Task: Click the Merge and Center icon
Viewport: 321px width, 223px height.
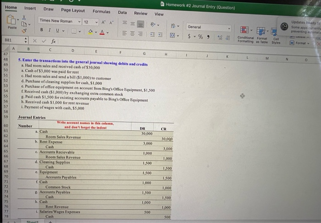Action: pyautogui.click(x=172, y=35)
